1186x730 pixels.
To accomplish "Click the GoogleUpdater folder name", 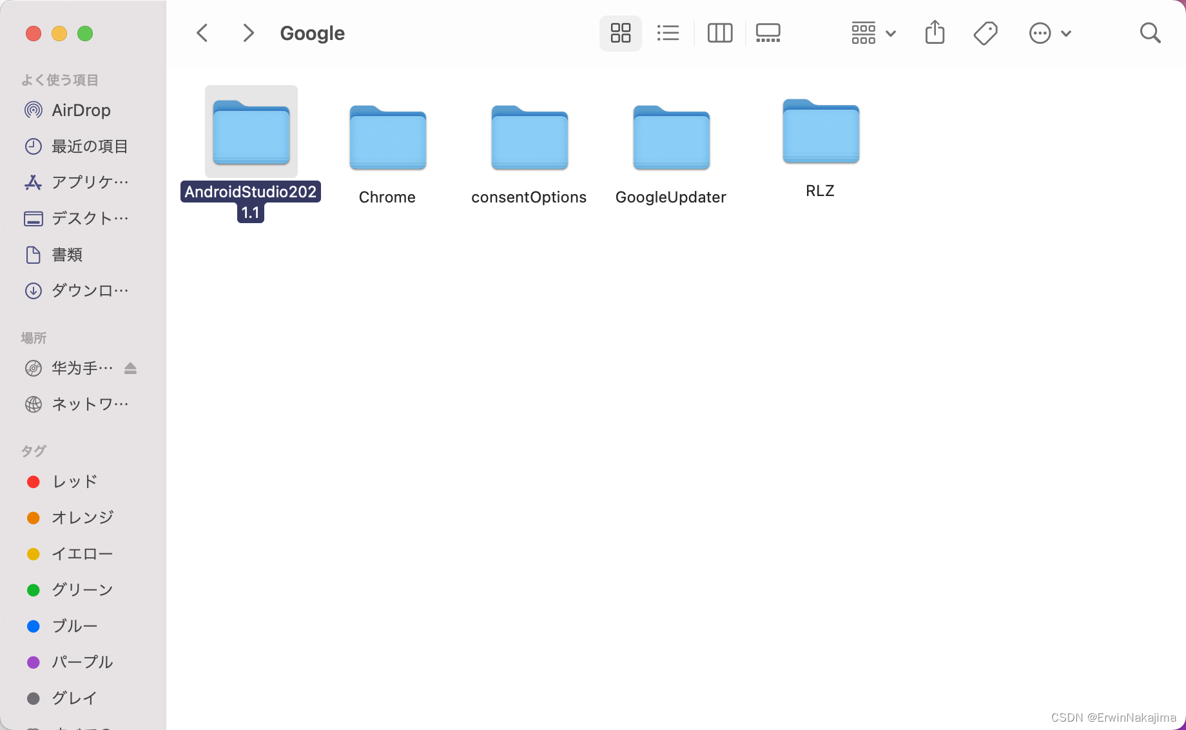I will (x=671, y=197).
